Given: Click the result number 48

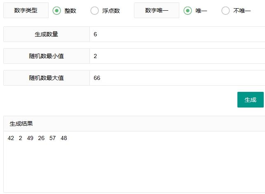Looking at the screenshot, I should [64, 138].
